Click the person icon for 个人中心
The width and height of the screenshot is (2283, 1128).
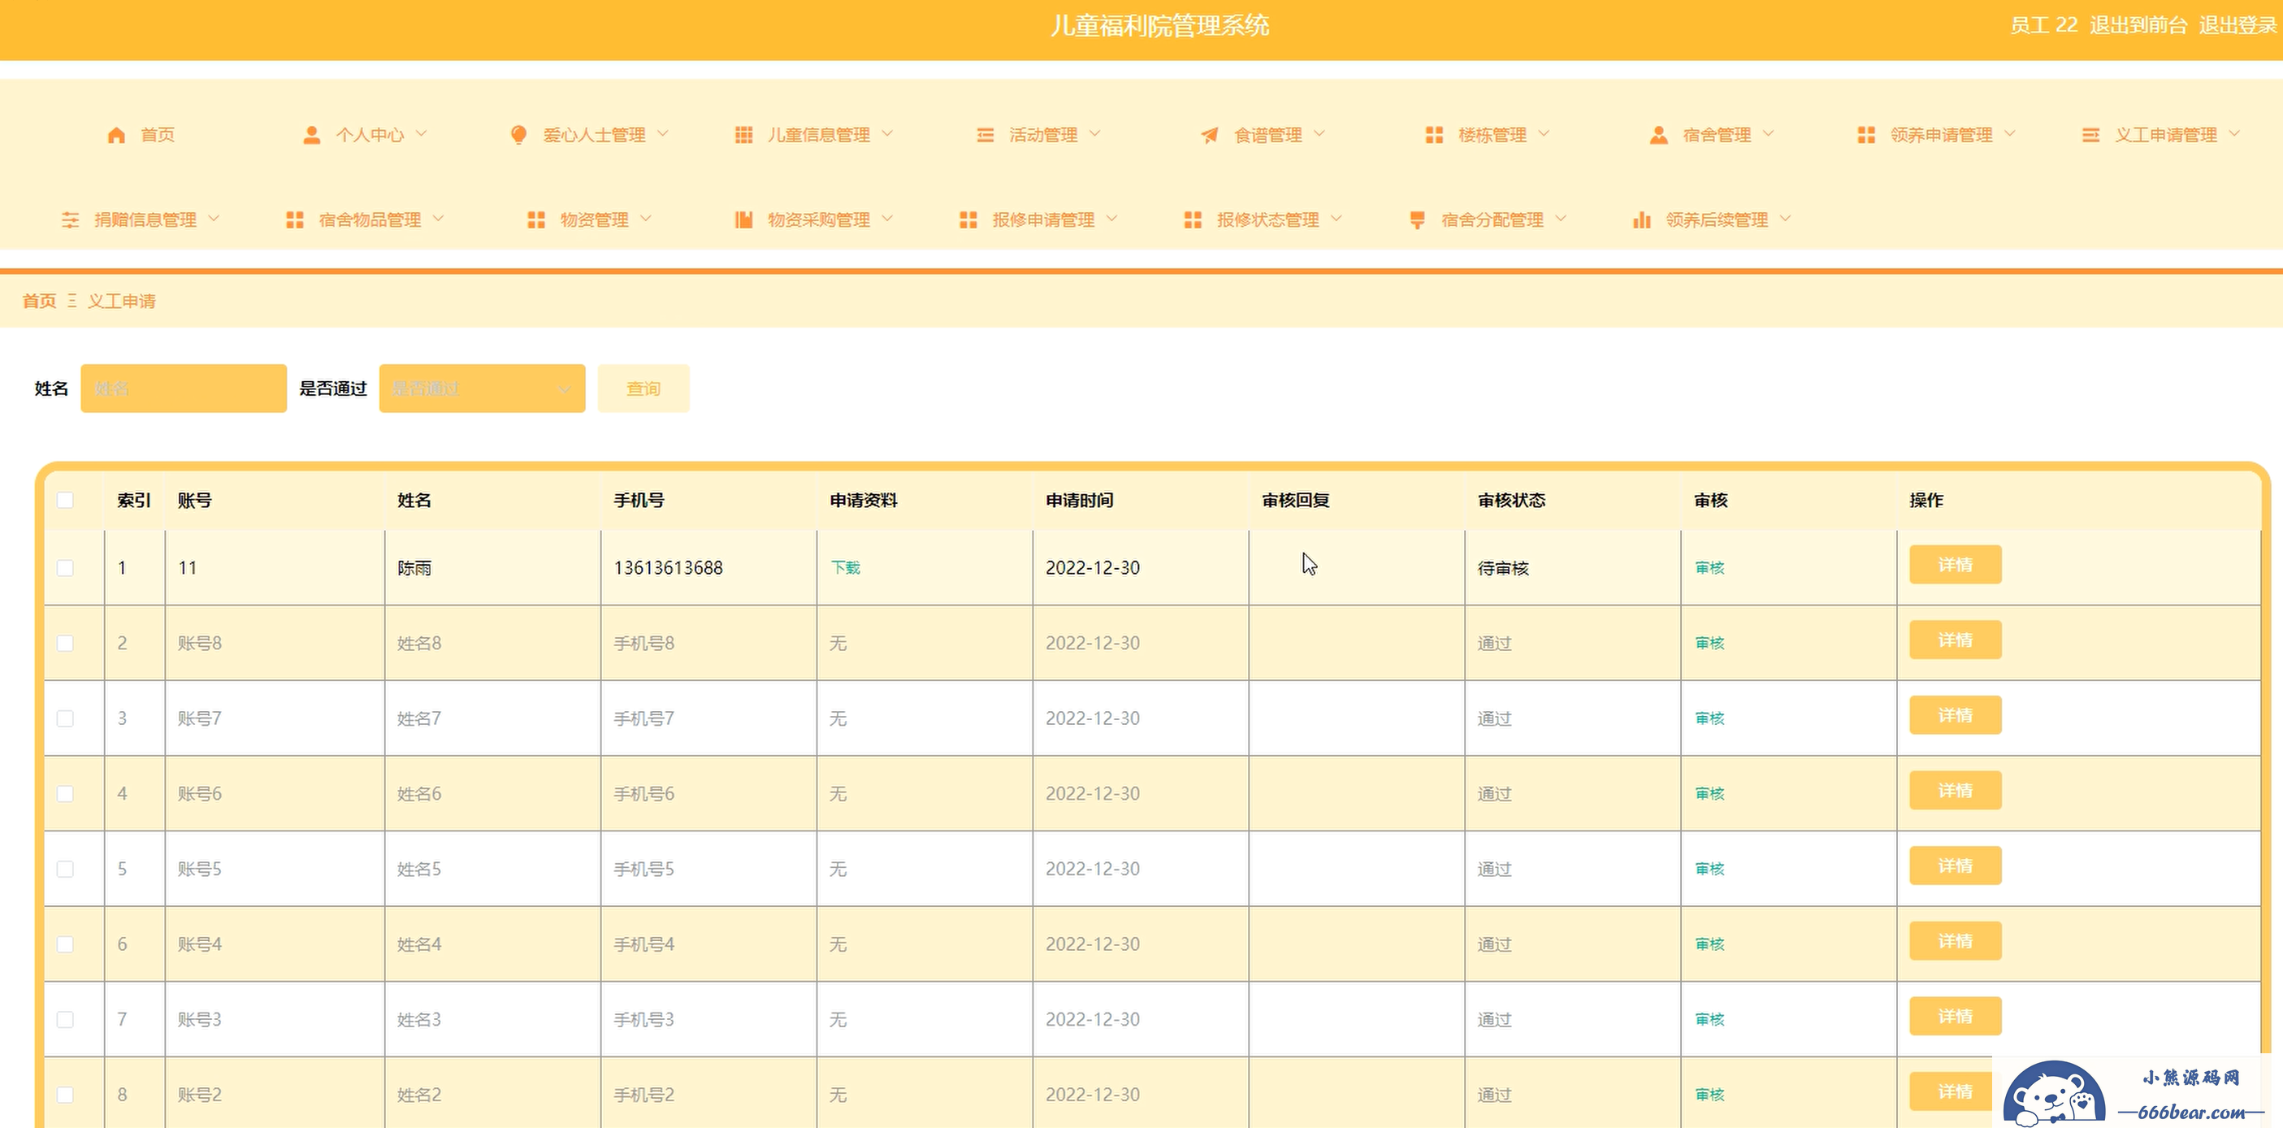point(311,135)
